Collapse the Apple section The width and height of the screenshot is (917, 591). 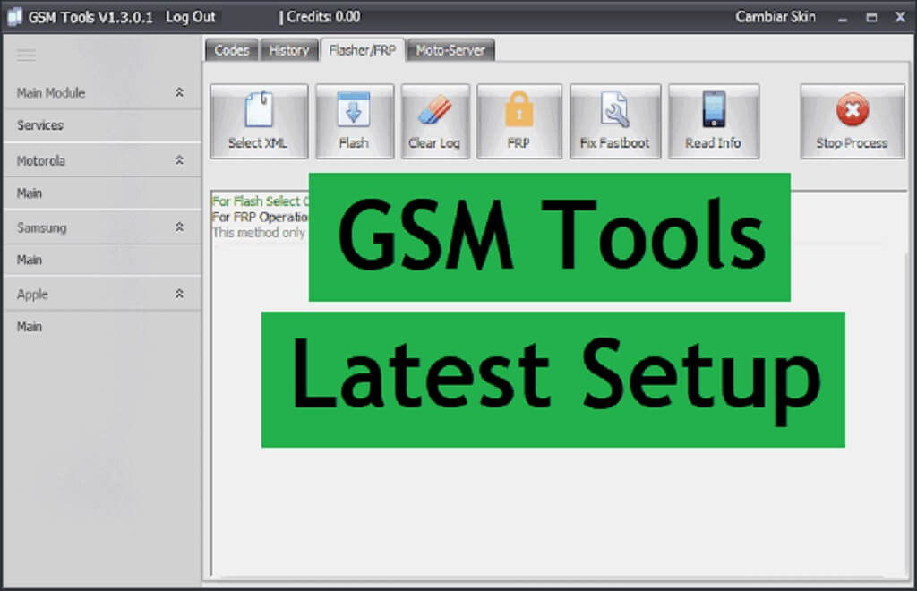[179, 294]
